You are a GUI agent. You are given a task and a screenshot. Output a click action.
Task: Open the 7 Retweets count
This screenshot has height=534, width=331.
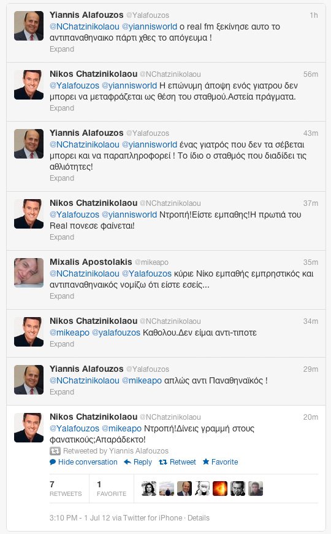66,489
